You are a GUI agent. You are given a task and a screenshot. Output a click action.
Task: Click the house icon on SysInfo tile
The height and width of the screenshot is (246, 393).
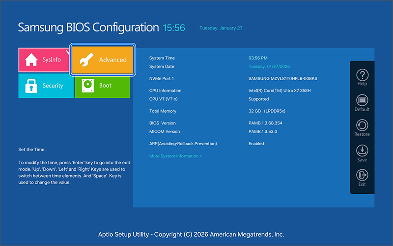coord(31,60)
